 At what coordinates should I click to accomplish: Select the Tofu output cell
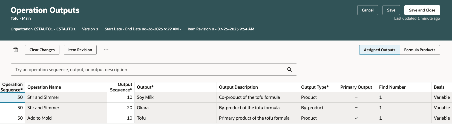click(x=175, y=118)
